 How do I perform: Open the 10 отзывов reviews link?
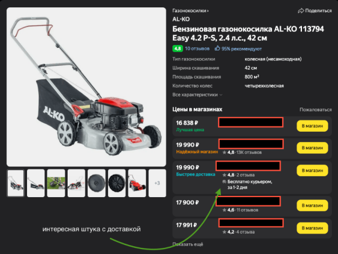click(197, 48)
